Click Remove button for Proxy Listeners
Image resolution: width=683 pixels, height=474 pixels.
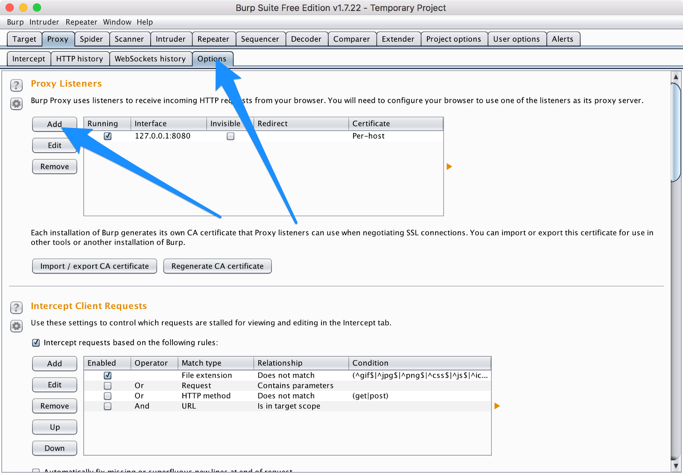(55, 167)
